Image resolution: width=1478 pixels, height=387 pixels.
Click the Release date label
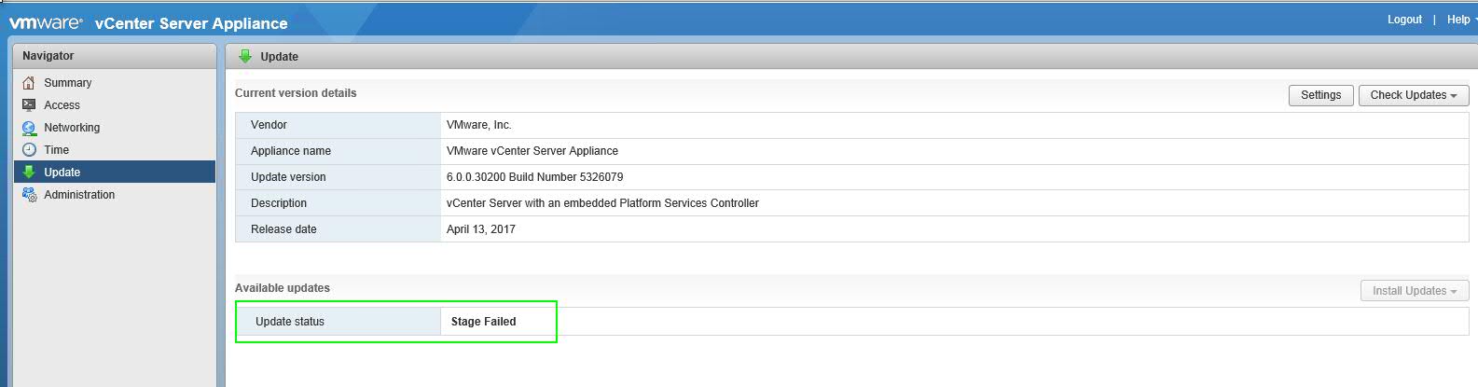pyautogui.click(x=283, y=229)
